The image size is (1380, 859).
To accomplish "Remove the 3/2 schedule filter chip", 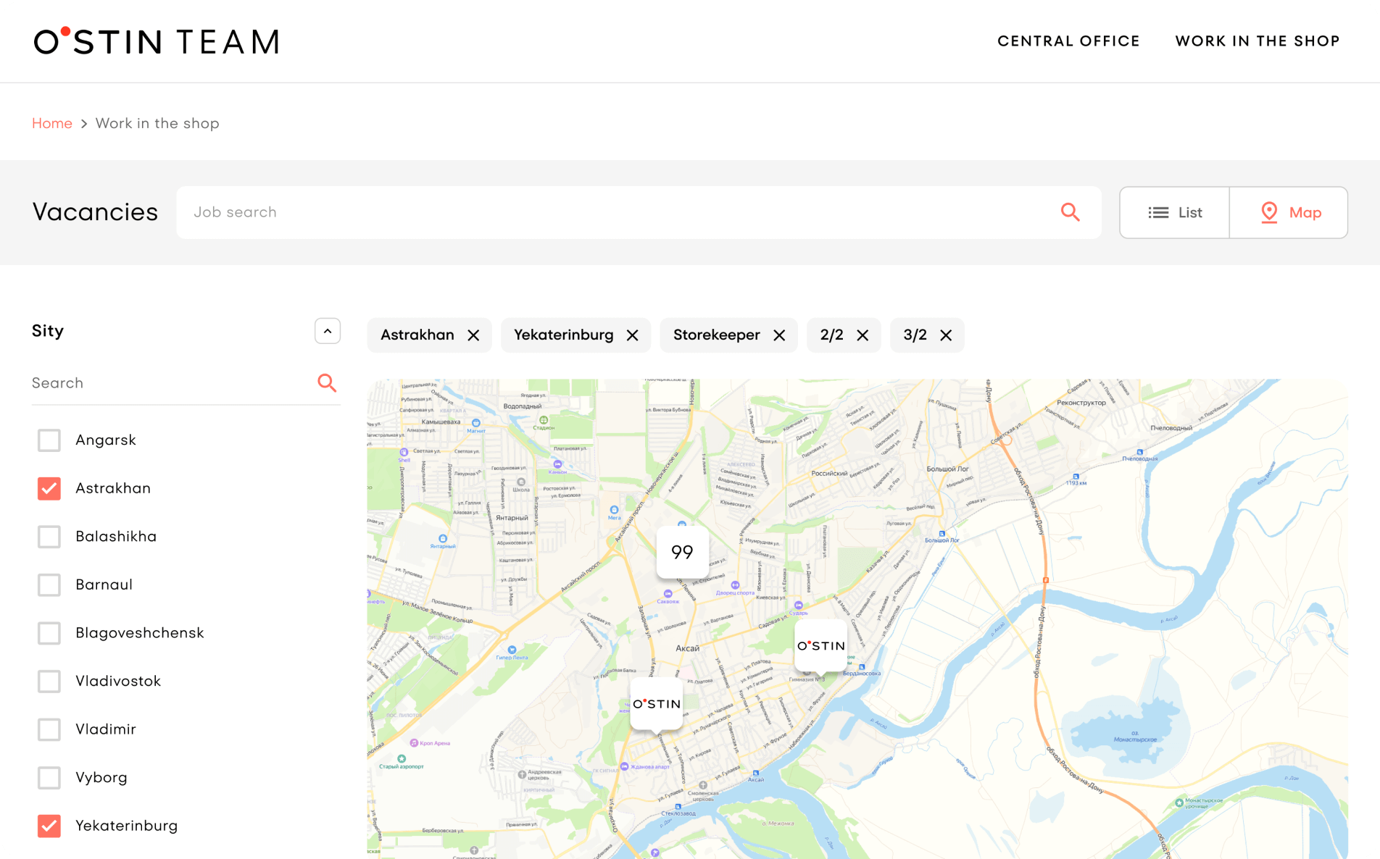I will click(946, 335).
